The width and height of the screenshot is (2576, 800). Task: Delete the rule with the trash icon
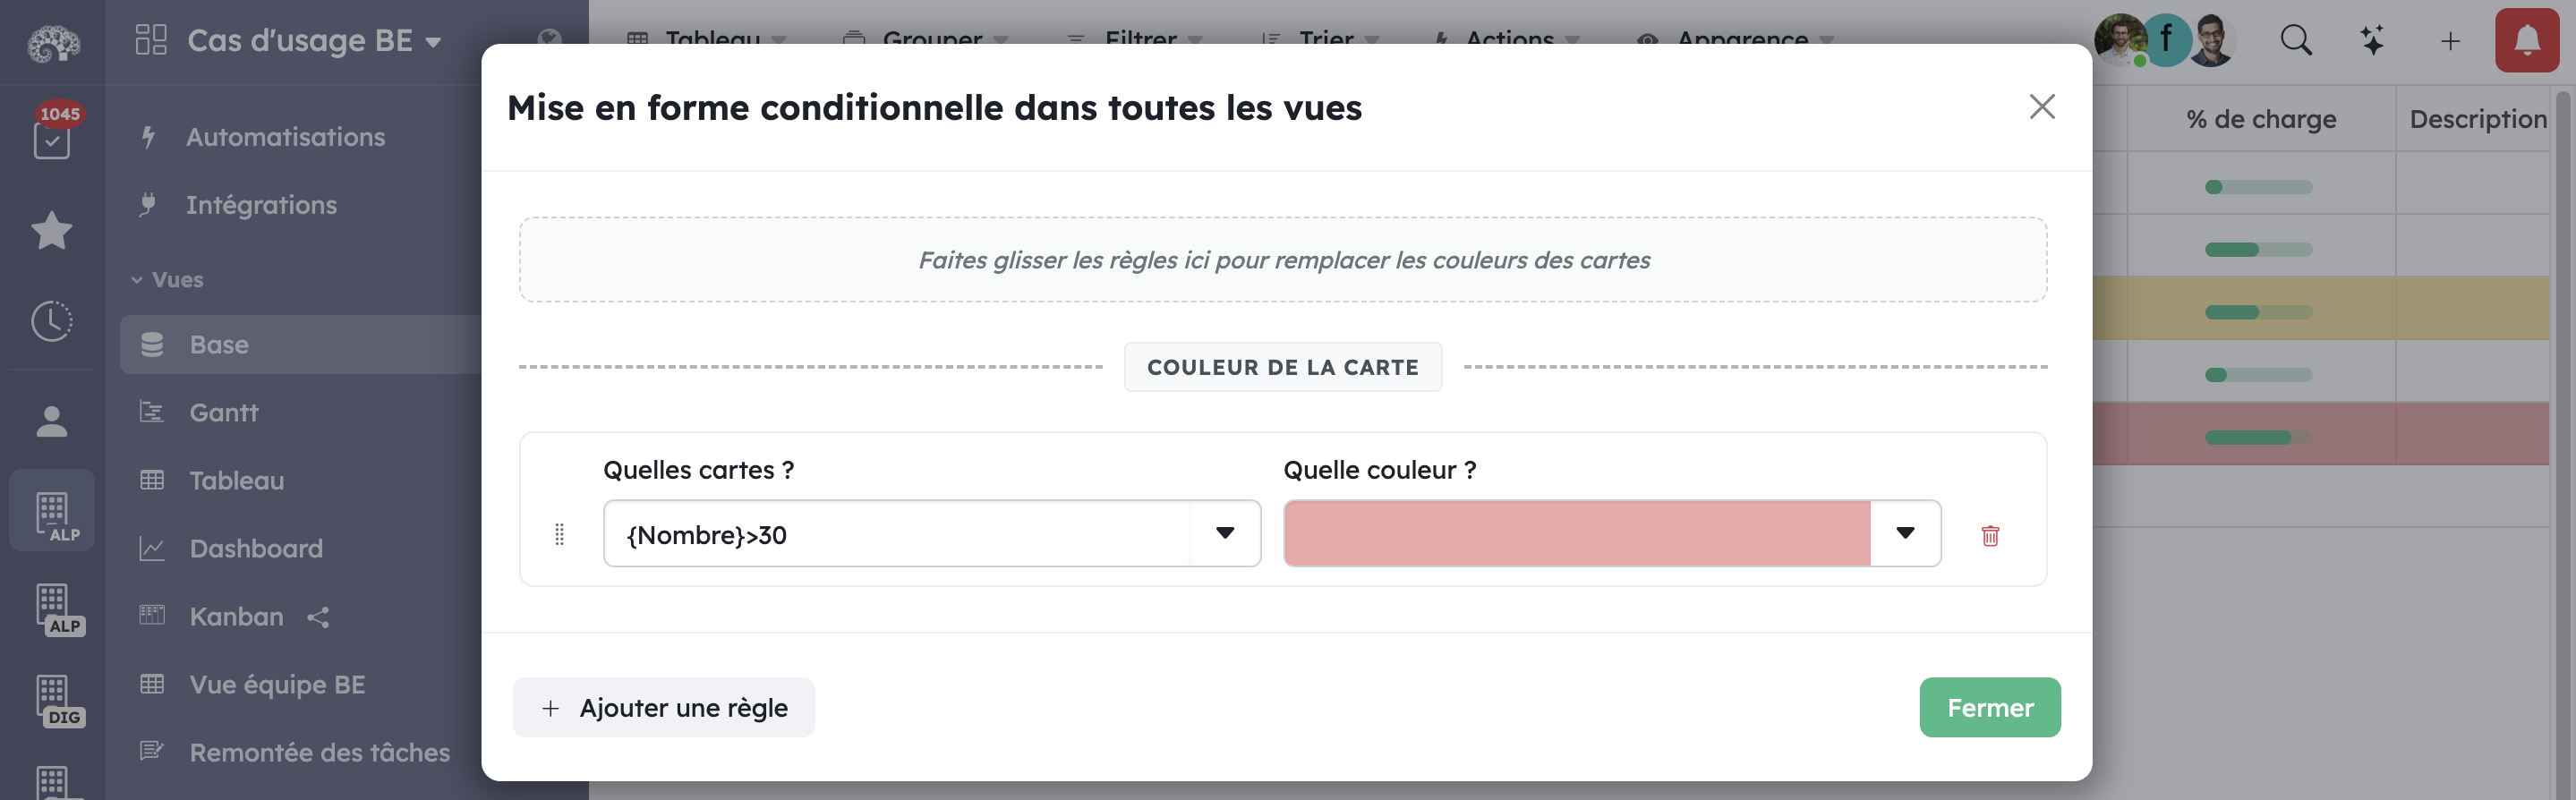click(1989, 538)
